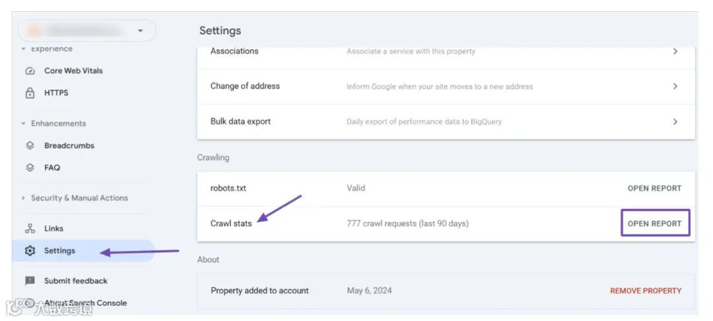This screenshot has height=321, width=713.
Task: Open Change of address chevron
Action: [675, 86]
